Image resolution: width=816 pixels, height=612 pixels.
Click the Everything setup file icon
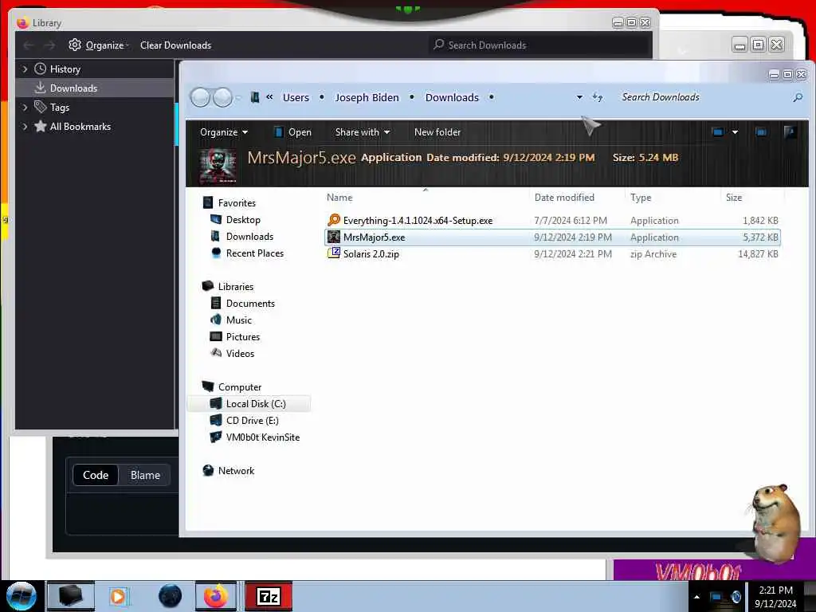[334, 220]
